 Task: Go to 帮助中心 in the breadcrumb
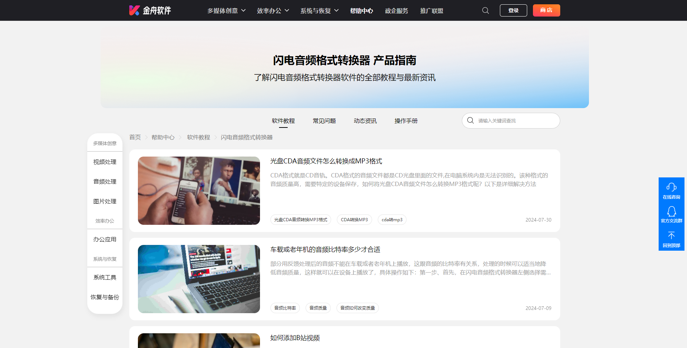[163, 138]
